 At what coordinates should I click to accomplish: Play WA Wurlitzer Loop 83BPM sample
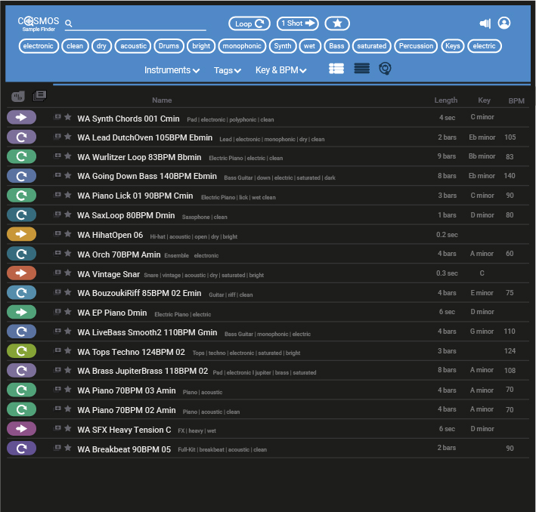click(21, 156)
